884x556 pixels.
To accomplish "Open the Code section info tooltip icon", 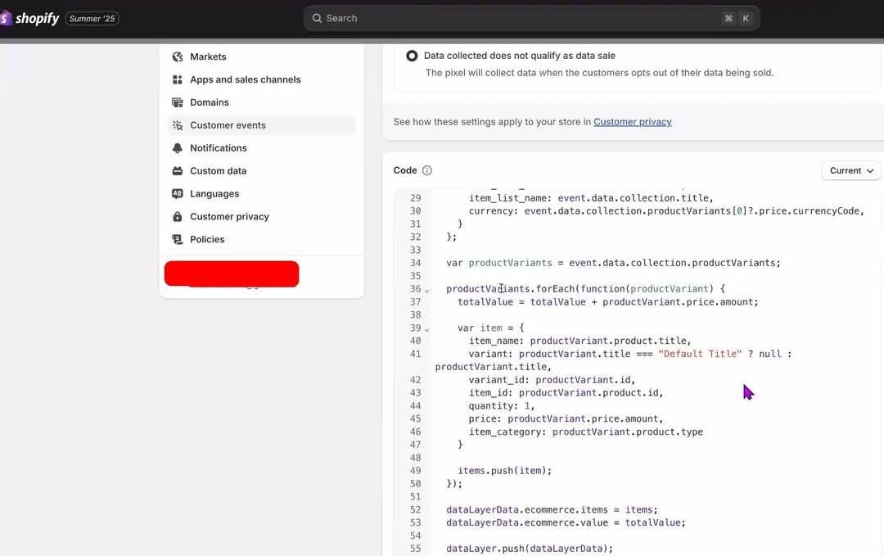I will [426, 170].
